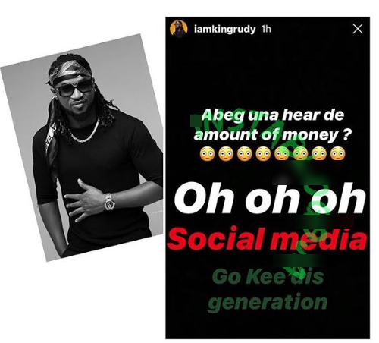Open the black-and-white portrait photo
The image size is (379, 343).
[81, 147]
